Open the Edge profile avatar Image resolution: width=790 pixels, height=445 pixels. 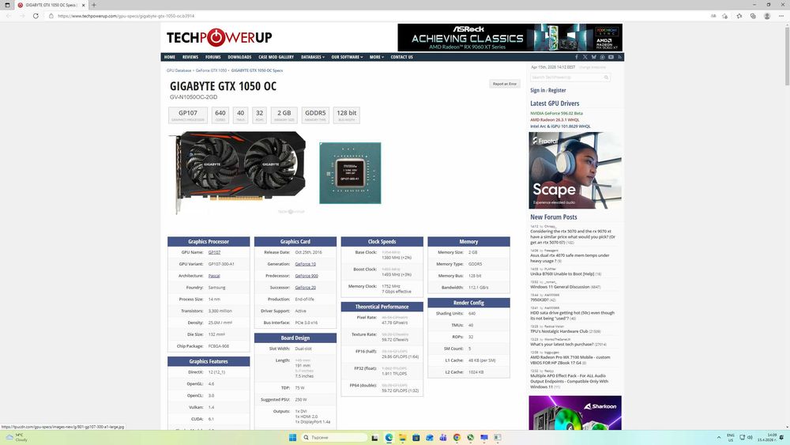[767, 16]
